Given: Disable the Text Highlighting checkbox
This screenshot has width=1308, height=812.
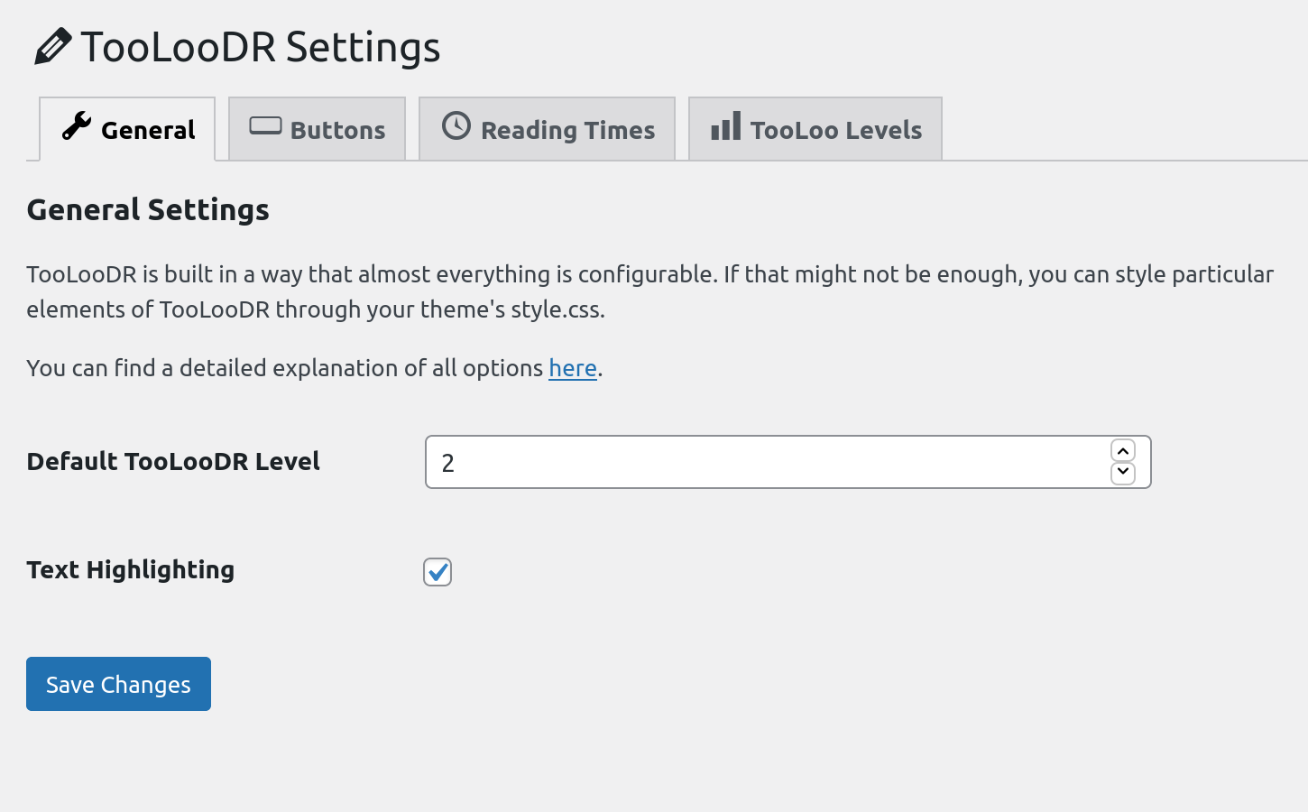Looking at the screenshot, I should click(x=438, y=572).
